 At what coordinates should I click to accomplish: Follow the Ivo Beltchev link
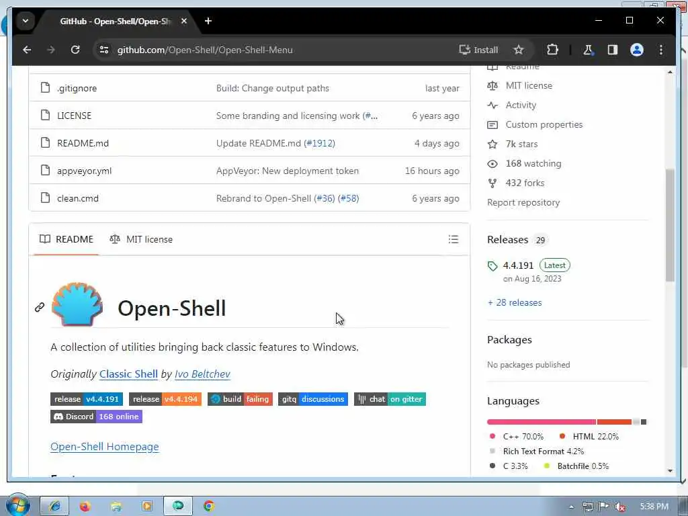[x=202, y=374]
